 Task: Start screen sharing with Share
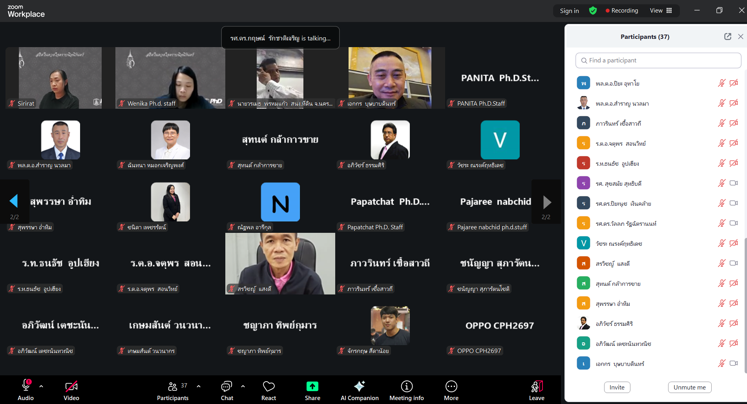point(312,390)
